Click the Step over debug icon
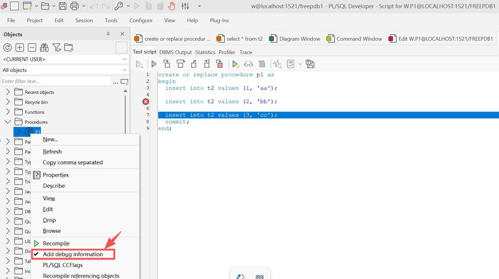Viewport: 499px width, 279px height. tap(181, 64)
